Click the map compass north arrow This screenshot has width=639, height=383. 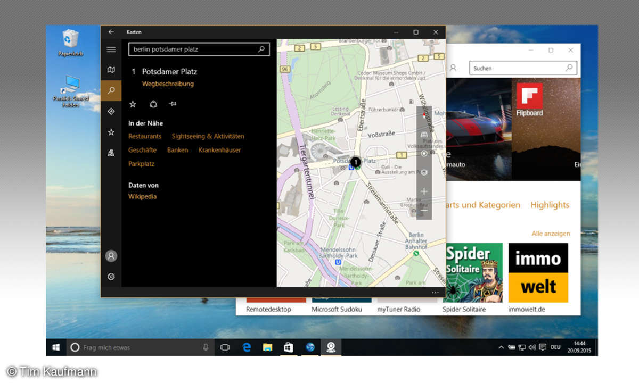(424, 115)
